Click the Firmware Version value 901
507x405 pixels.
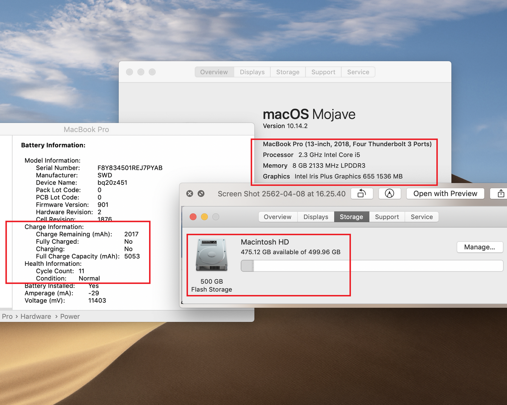(x=103, y=205)
